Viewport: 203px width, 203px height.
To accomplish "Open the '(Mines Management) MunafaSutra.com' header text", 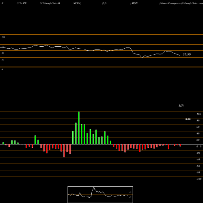I will pyautogui.click(x=181, y=3).
